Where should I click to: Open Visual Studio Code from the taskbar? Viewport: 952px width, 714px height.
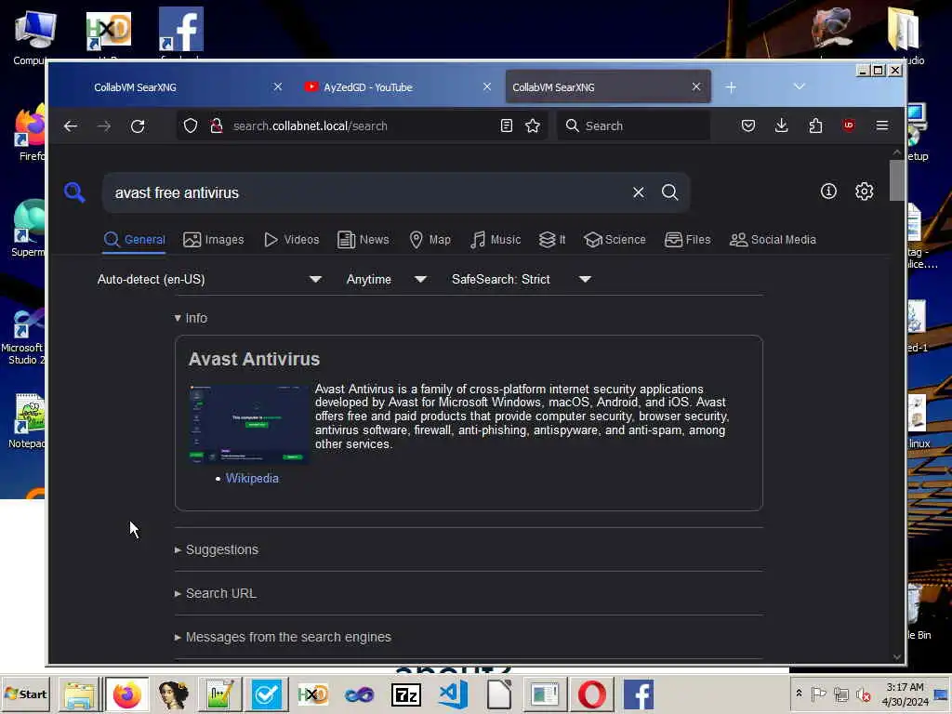coord(453,694)
